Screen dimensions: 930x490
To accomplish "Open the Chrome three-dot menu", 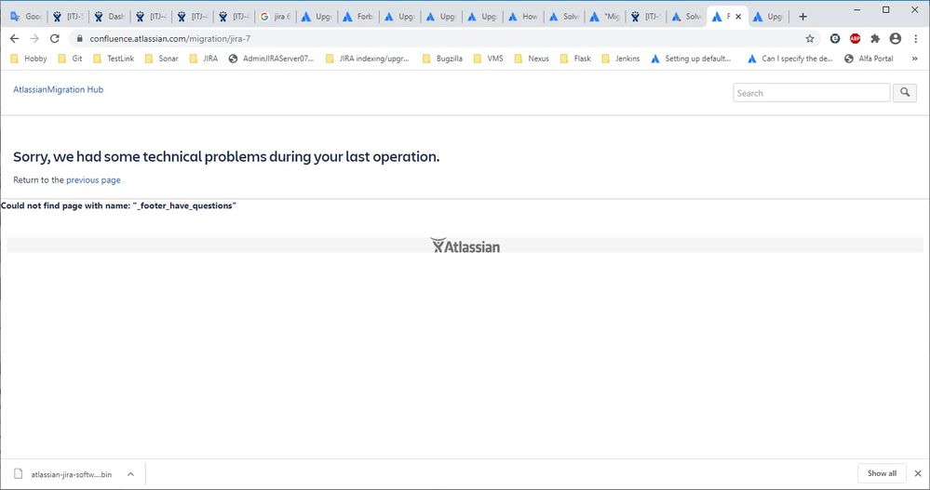I will coord(916,38).
